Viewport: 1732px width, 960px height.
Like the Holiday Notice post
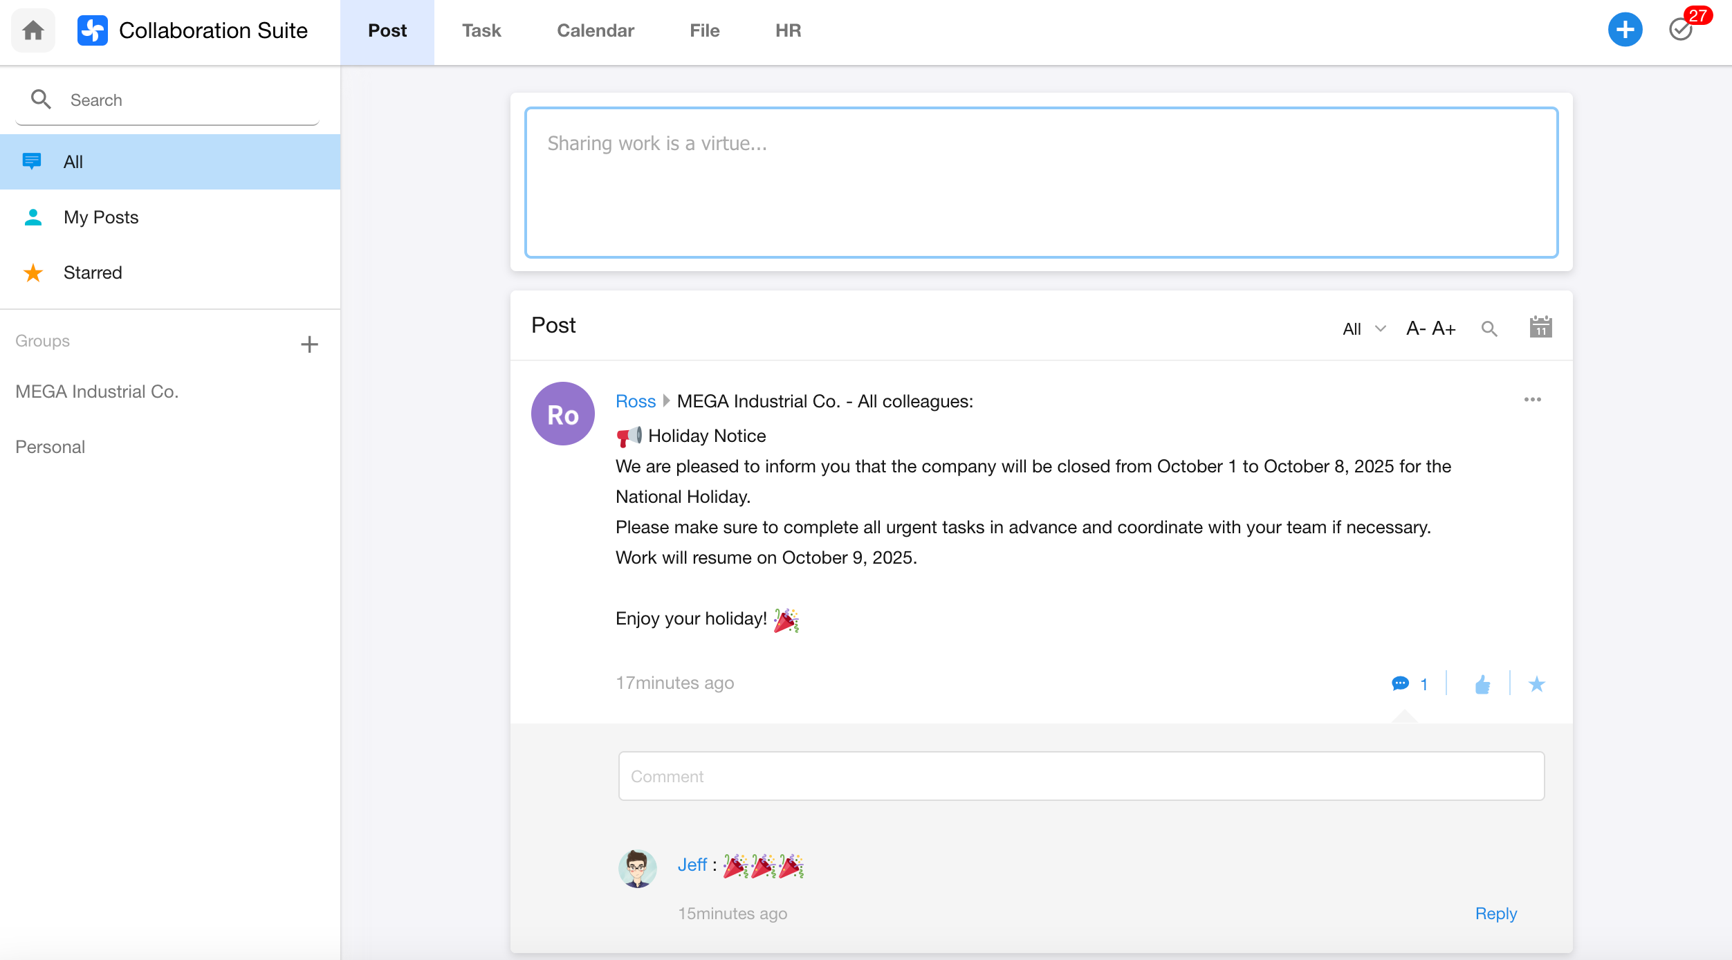1482,685
